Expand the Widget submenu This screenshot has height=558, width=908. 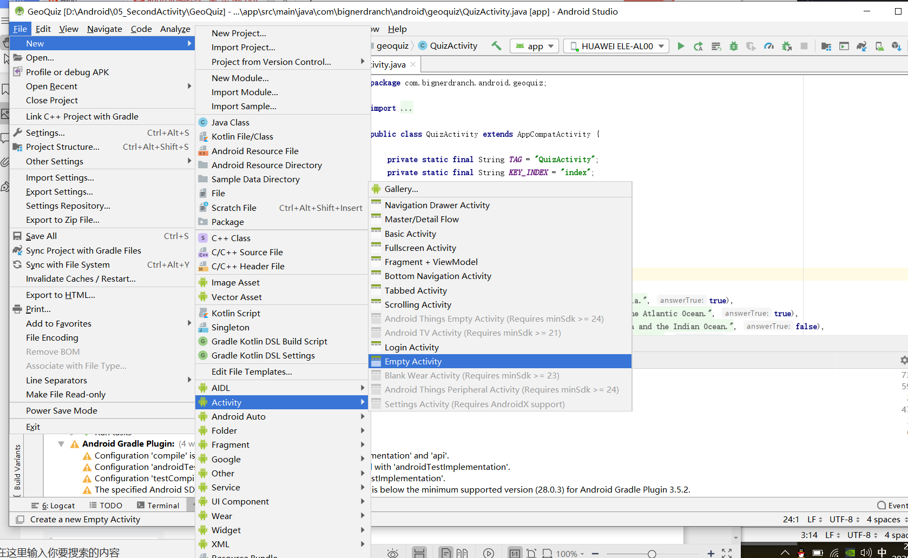(x=281, y=530)
